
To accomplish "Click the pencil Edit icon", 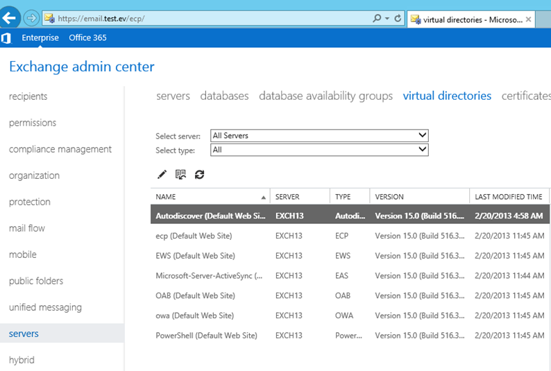I will pyautogui.click(x=162, y=175).
